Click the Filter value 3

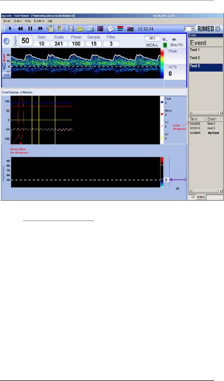click(x=111, y=44)
